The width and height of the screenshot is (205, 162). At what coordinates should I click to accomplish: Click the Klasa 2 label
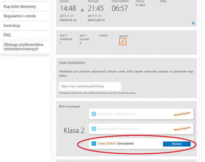(x=74, y=130)
